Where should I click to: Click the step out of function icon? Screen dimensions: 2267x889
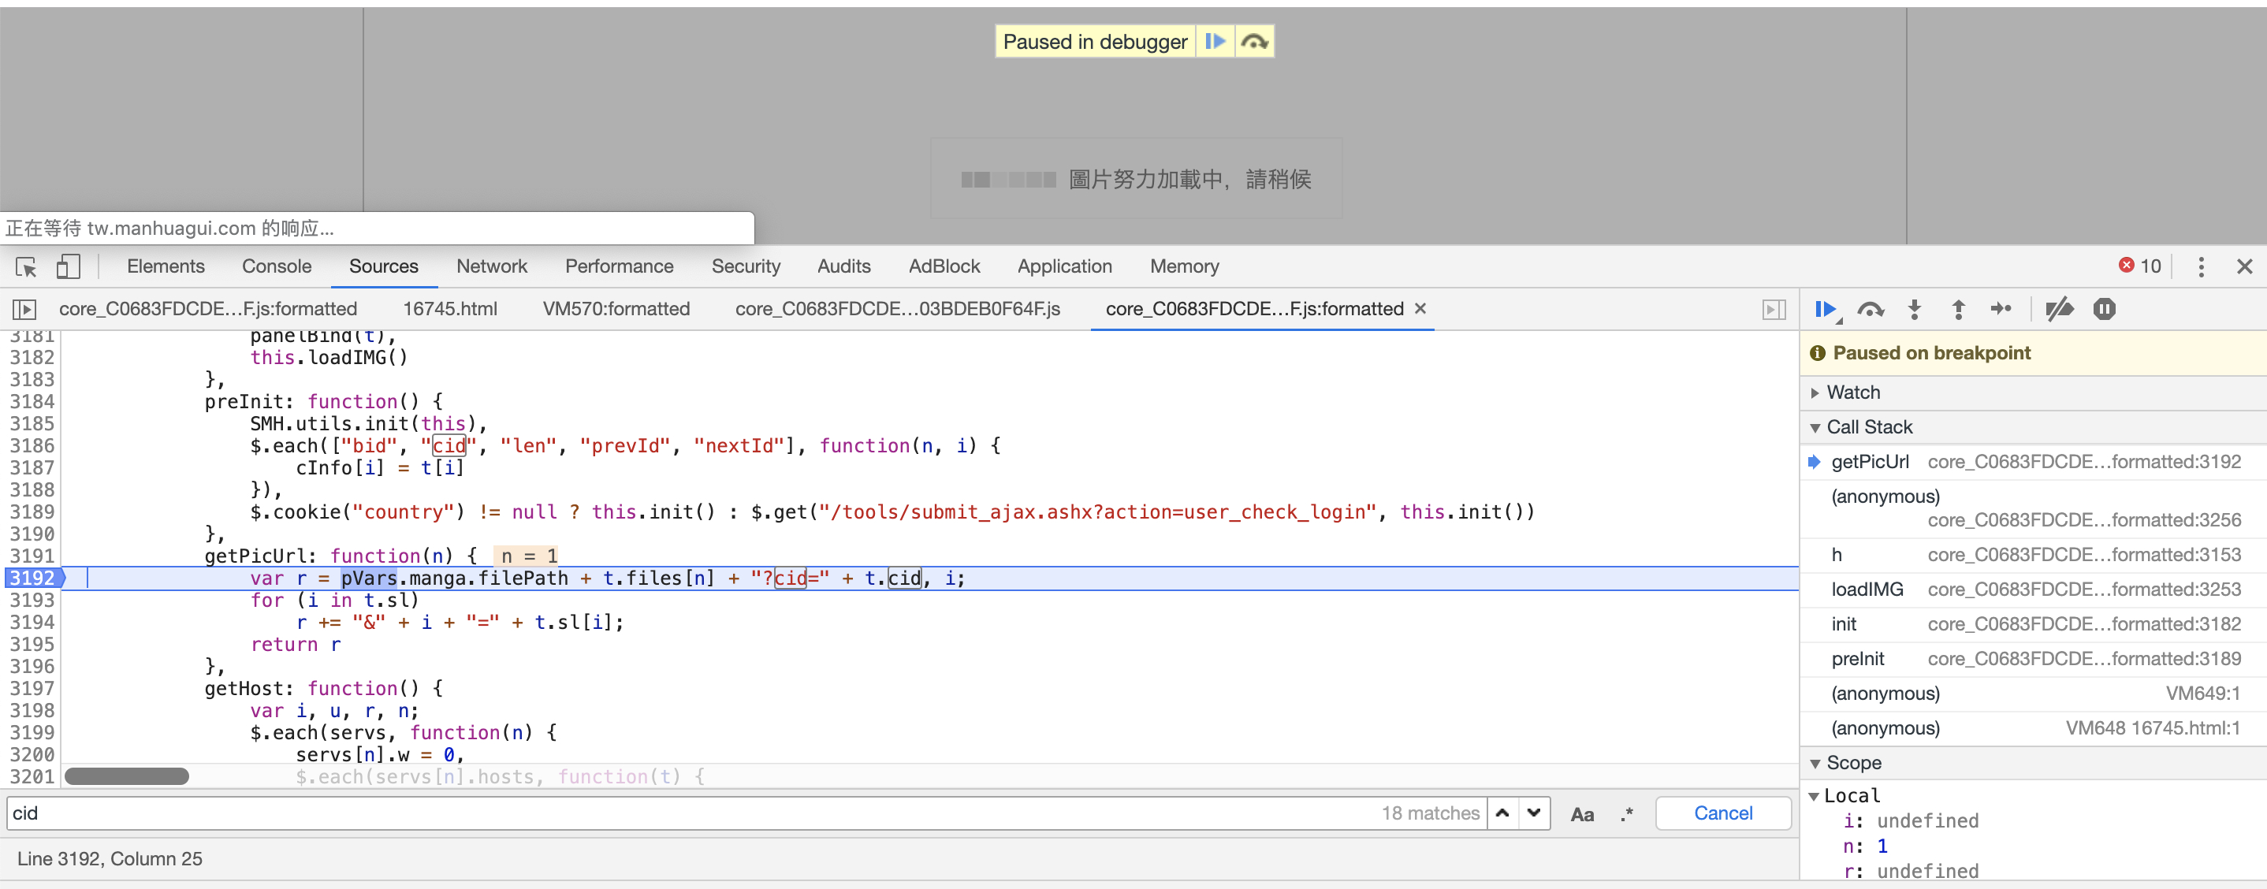pyautogui.click(x=1958, y=309)
